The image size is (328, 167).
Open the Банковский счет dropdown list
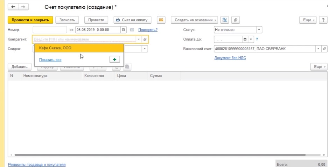point(318,49)
